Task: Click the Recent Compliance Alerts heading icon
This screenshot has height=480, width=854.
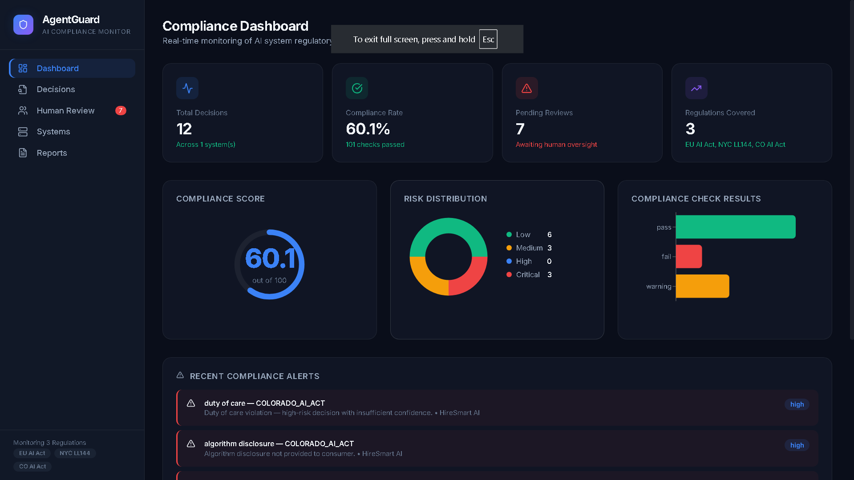Action: pyautogui.click(x=180, y=375)
